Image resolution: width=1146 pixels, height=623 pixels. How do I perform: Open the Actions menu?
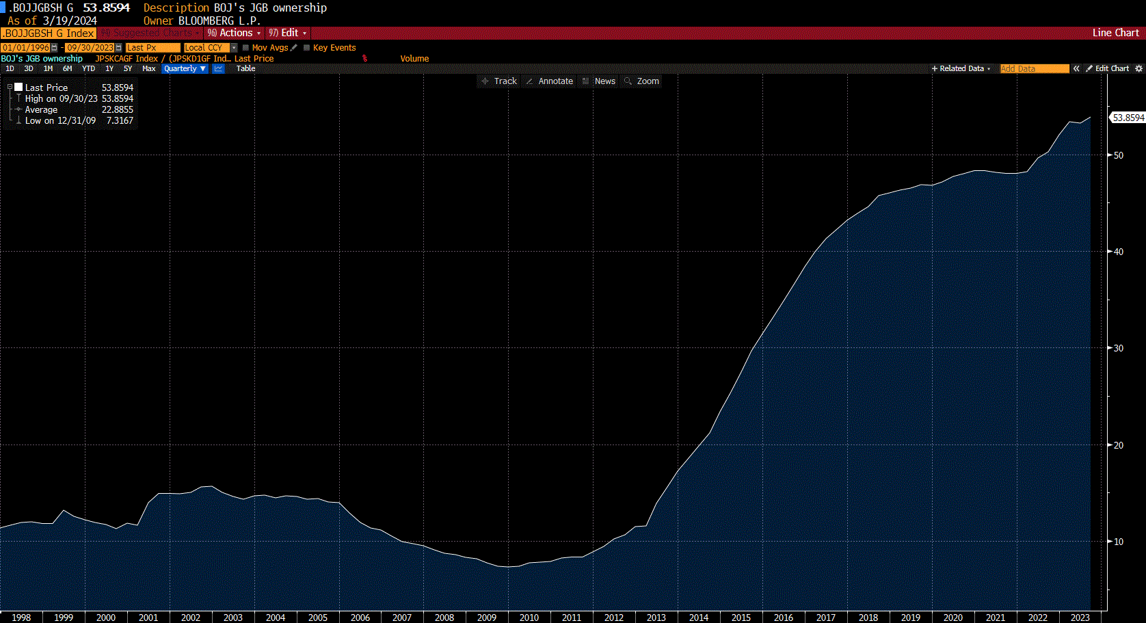pos(234,33)
